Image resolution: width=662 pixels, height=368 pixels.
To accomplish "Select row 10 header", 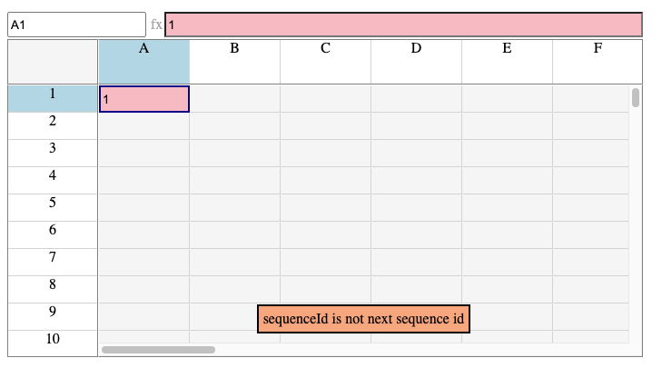I will [53, 343].
